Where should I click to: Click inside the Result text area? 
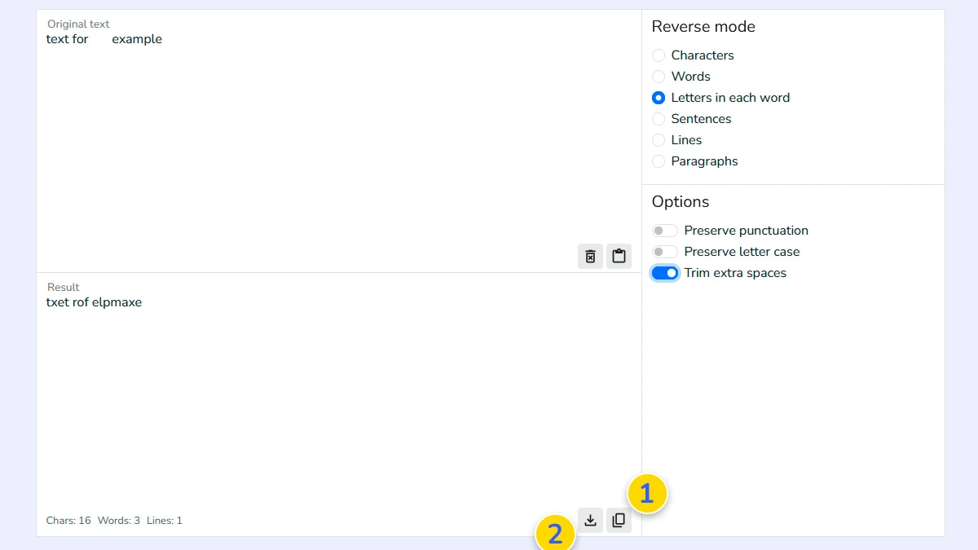[326, 383]
